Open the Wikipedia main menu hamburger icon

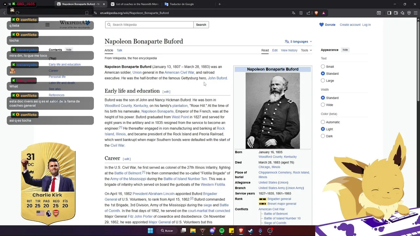pyautogui.click(x=47, y=25)
